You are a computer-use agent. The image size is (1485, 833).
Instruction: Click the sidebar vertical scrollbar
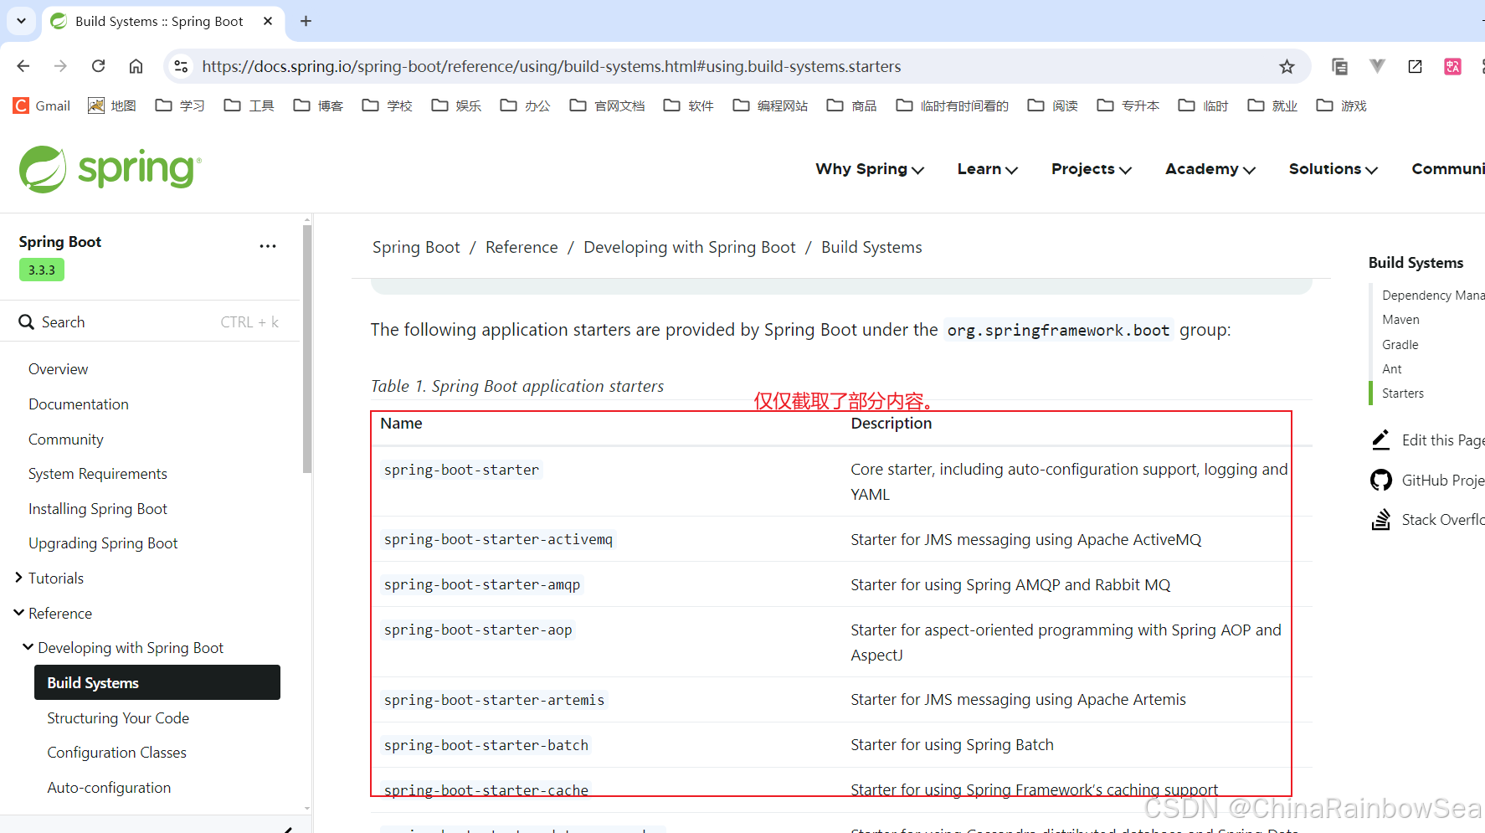coord(307,352)
